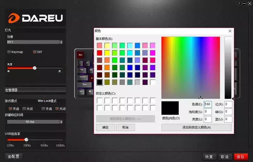Select the first empty custom color slot
253x162 pixels.
(100, 100)
